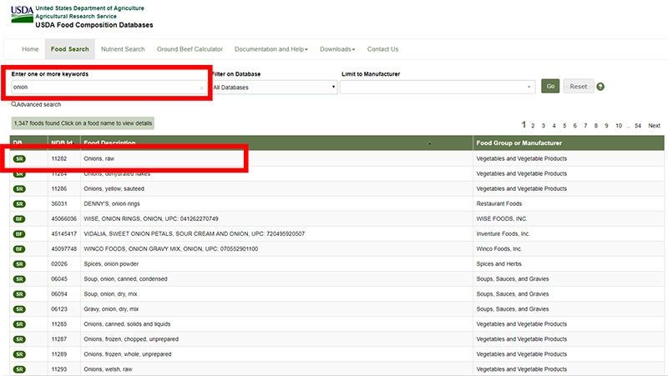Click the Advanced search magnifier link

[x=36, y=104]
